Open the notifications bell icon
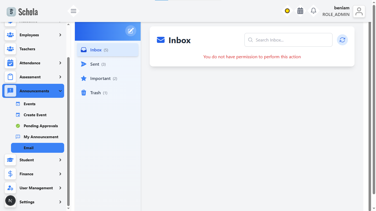 [x=313, y=11]
